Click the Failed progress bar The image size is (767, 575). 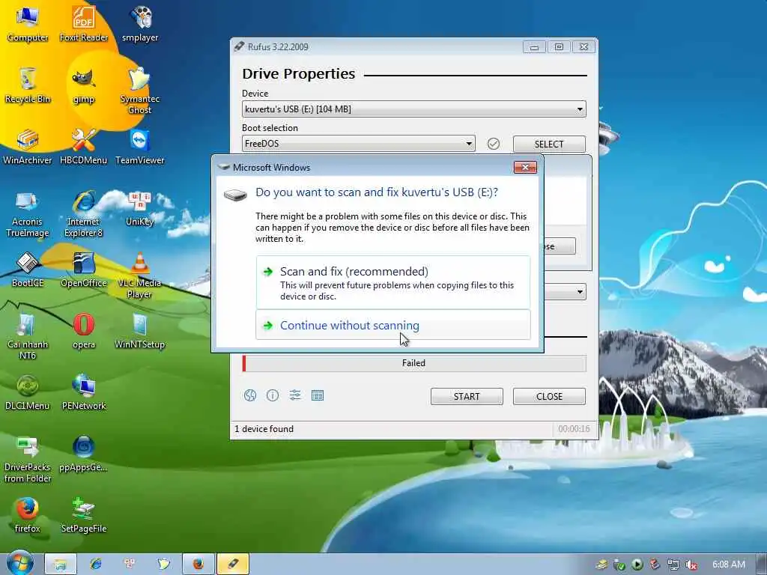413,363
